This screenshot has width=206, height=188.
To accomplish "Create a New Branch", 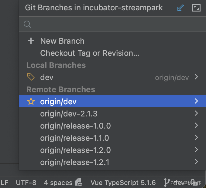I will click(112, 41).
